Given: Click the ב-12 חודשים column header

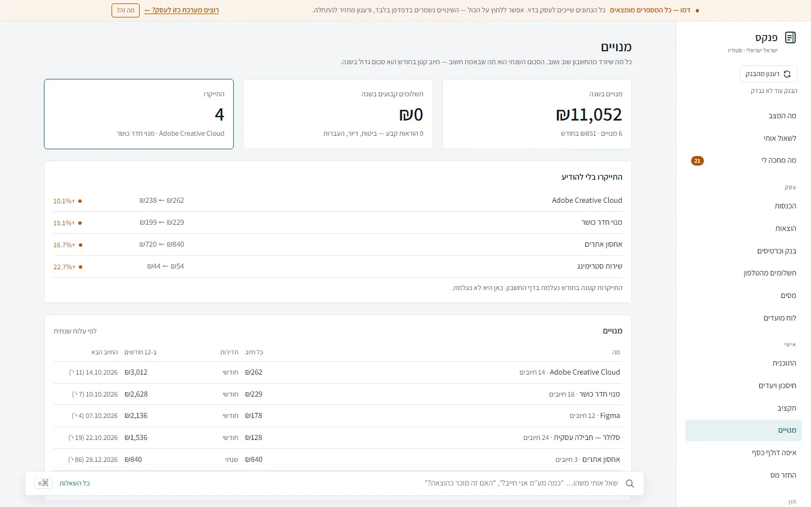Looking at the screenshot, I should click(x=140, y=352).
